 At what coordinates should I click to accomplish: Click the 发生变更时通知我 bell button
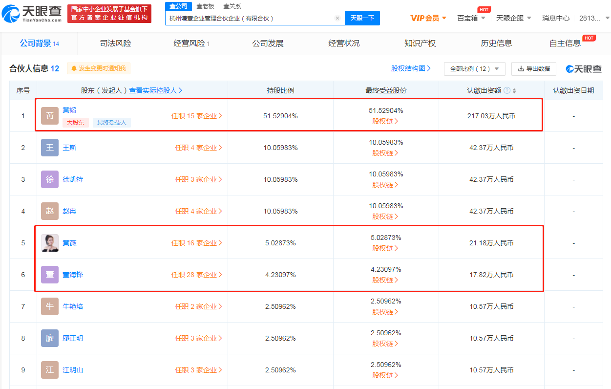pos(99,68)
